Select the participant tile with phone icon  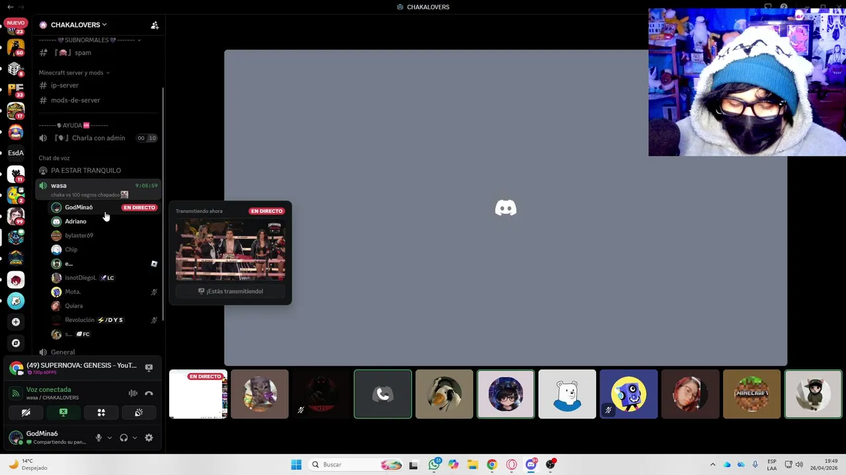pos(383,394)
